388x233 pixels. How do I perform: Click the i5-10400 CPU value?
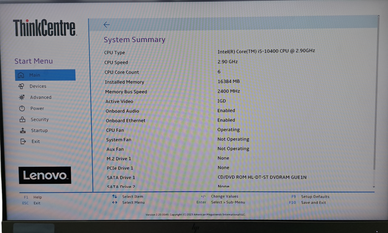click(x=266, y=51)
